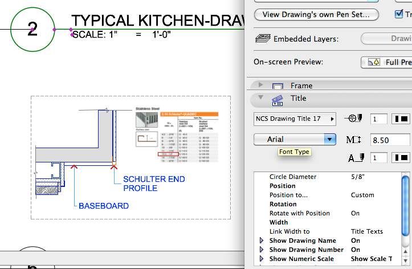Viewport: 412px width, 269px height.
Task: Select the Circle Diameter parameter row
Action: 328,177
